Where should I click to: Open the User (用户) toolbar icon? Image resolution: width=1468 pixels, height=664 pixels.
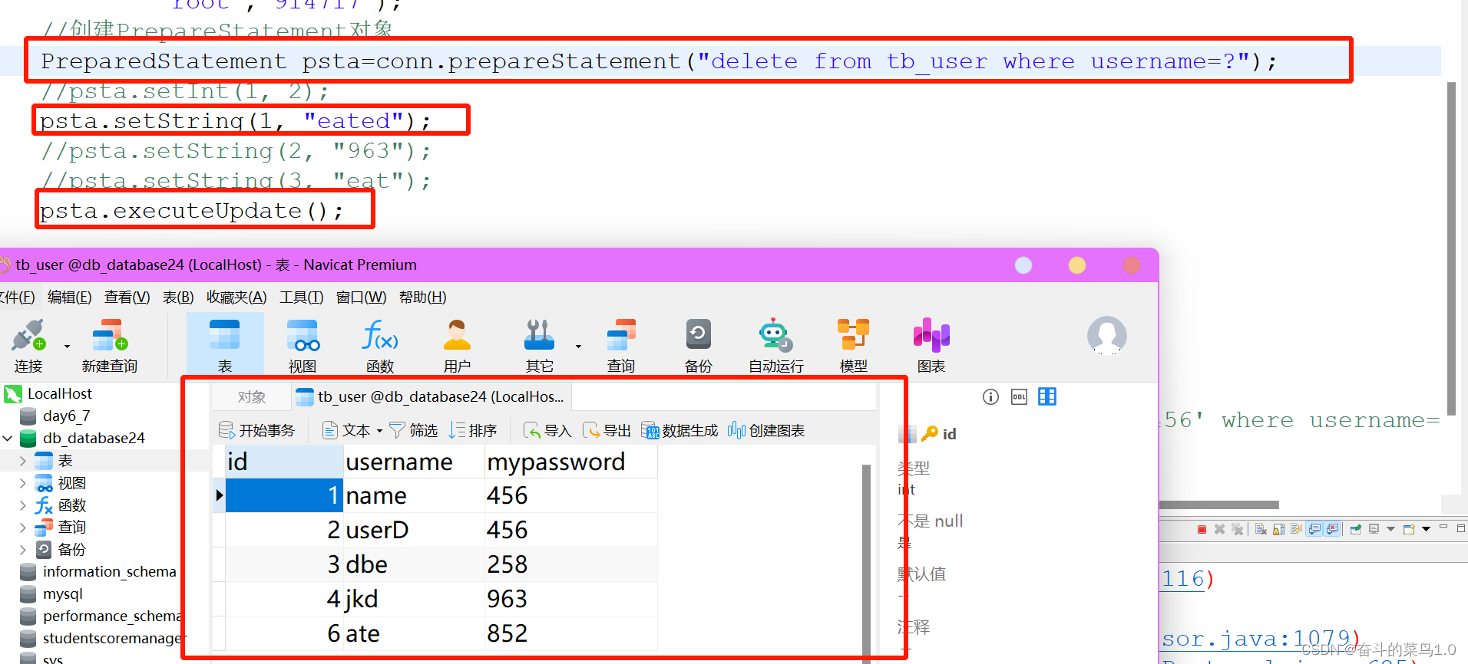pyautogui.click(x=457, y=336)
